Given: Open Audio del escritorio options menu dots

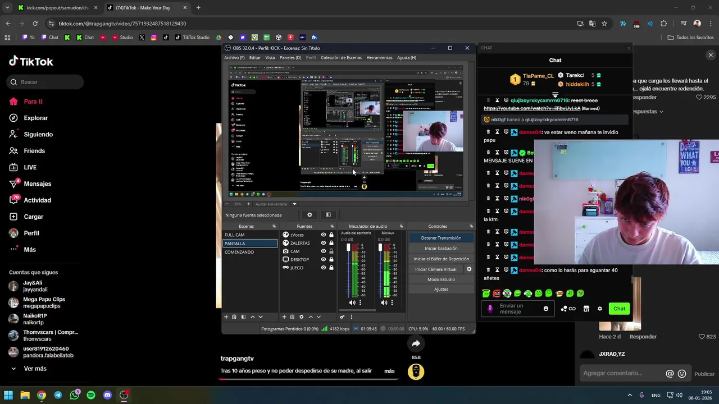Looking at the screenshot, I should point(360,302).
